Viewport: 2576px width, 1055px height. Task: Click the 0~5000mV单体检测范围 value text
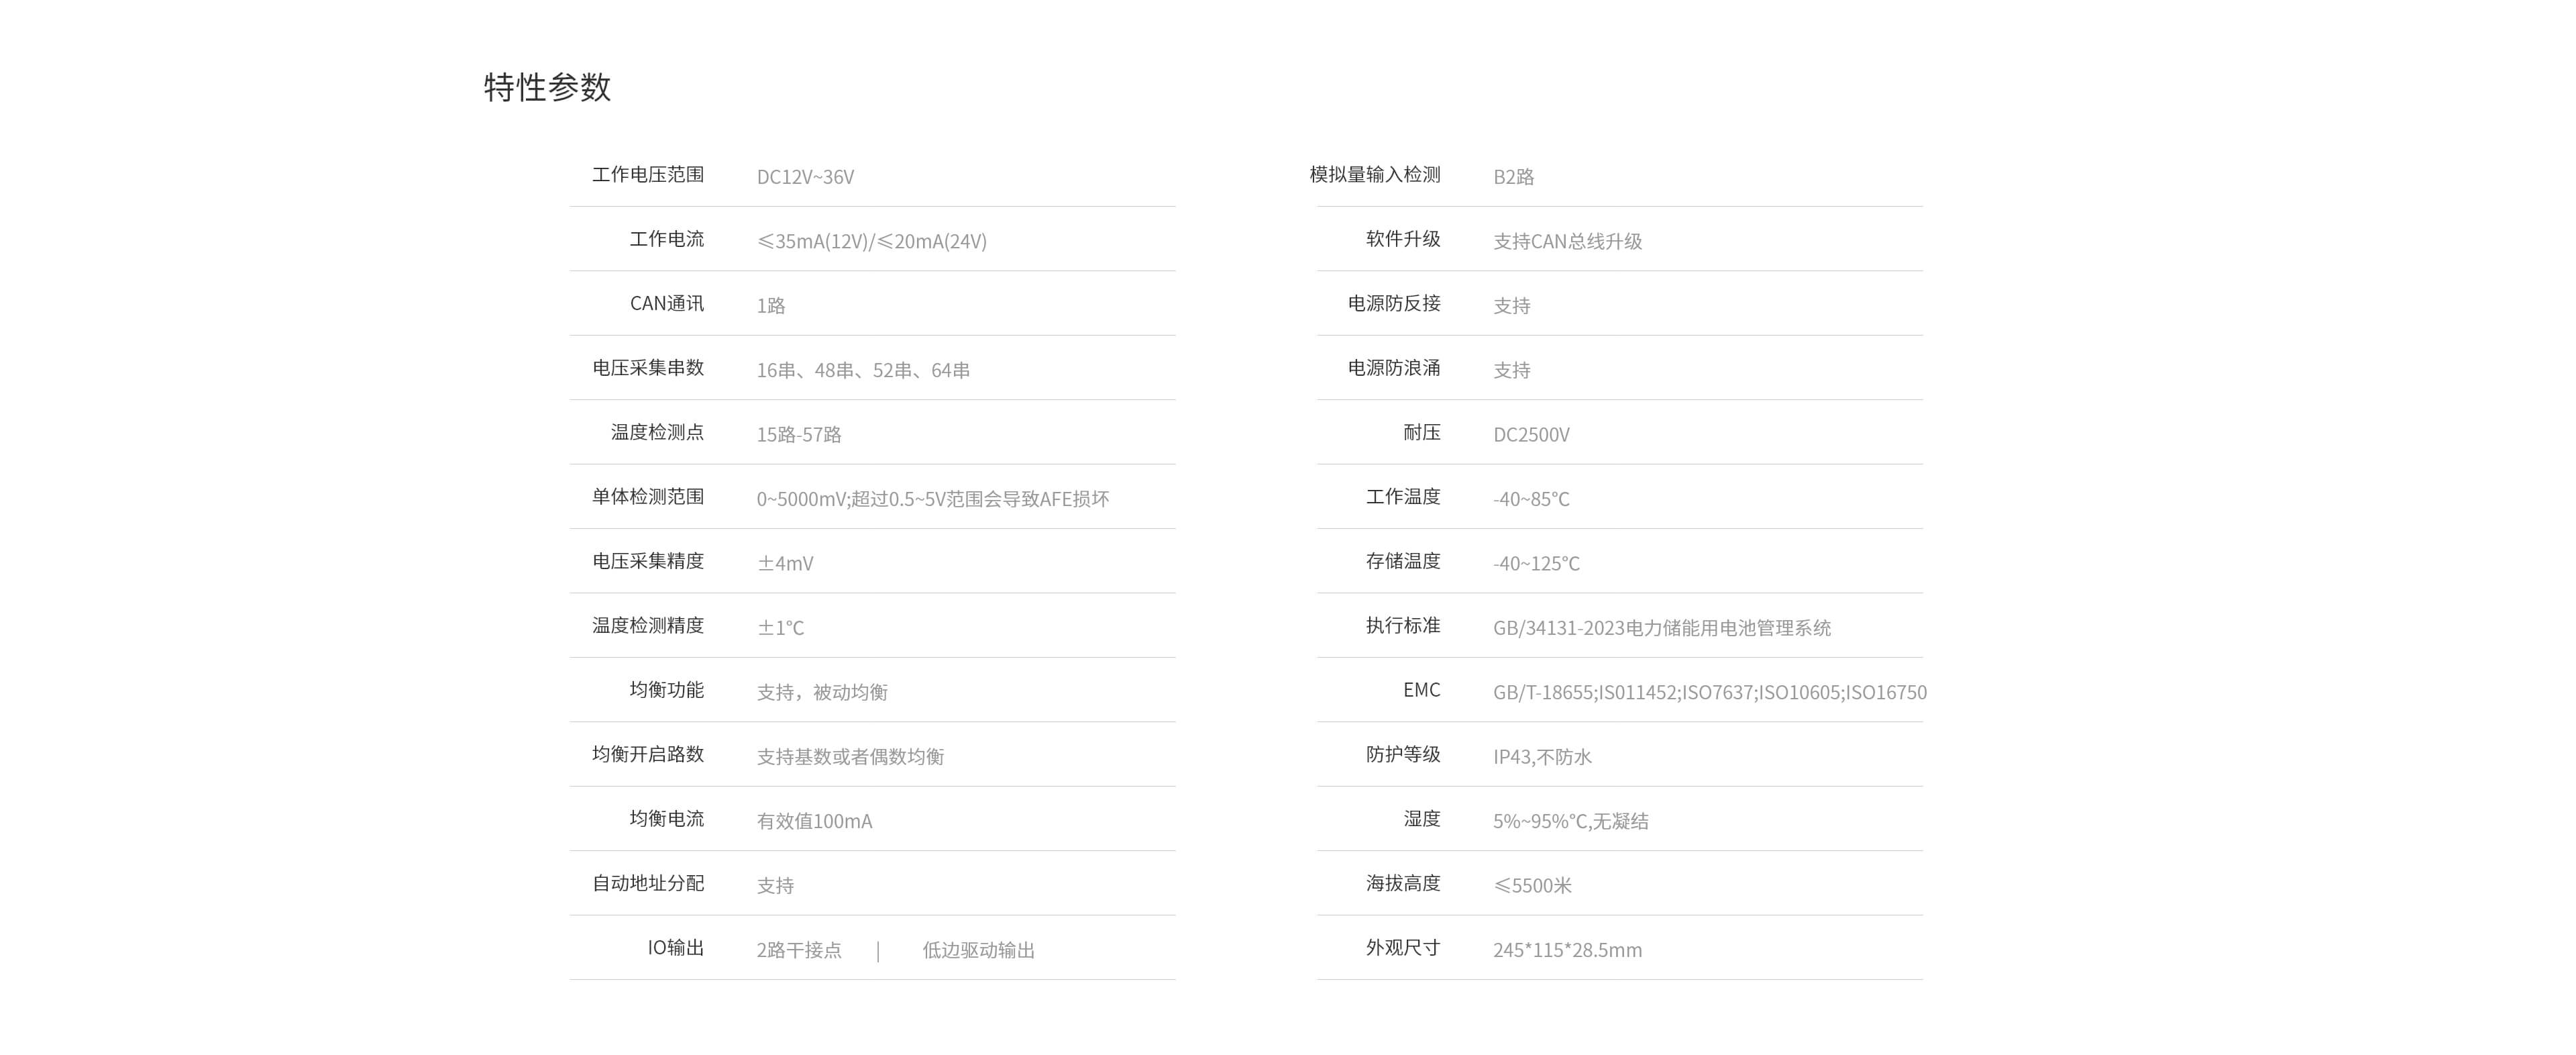pyautogui.click(x=932, y=499)
